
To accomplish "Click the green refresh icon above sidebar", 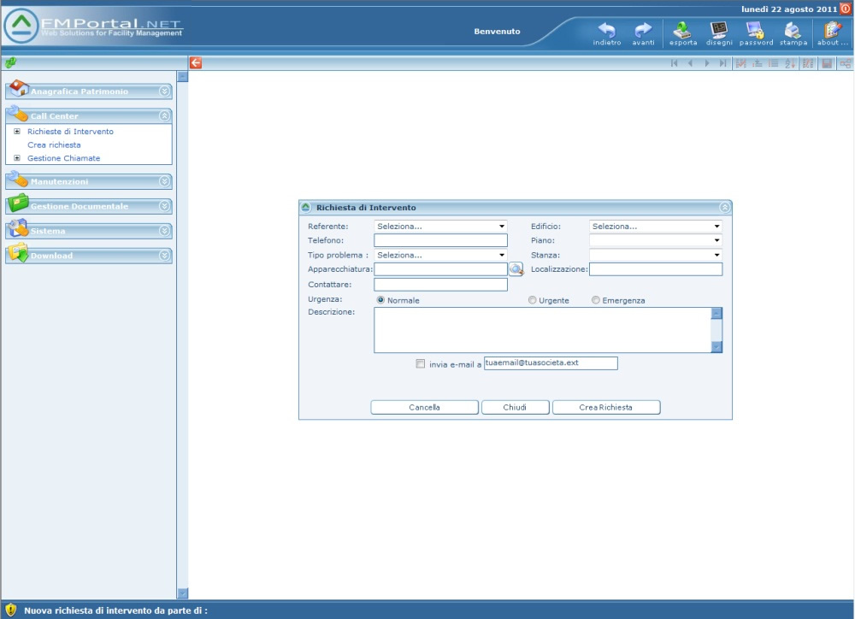I will click(10, 62).
